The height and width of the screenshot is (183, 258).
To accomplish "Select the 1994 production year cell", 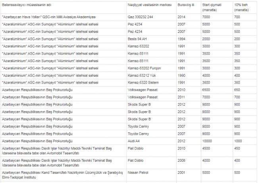I will pos(181,39).
